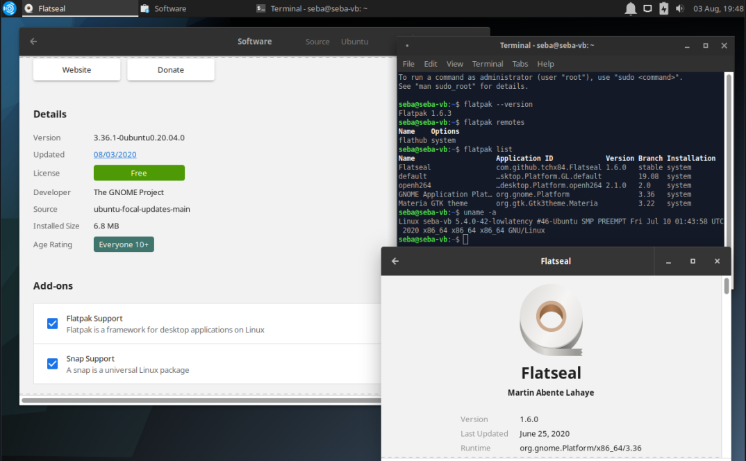Screen dimensions: 746x461
Task: Toggle the Flatpak Support add-on checkbox
Action: pyautogui.click(x=52, y=324)
